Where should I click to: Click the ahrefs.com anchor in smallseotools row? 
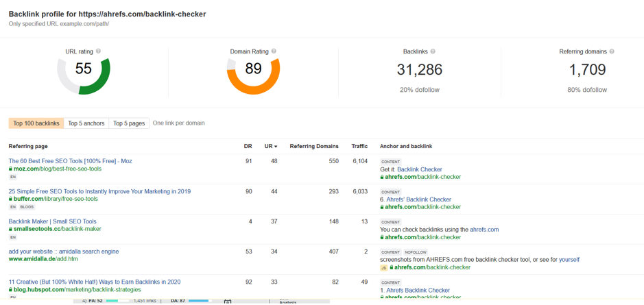click(484, 230)
